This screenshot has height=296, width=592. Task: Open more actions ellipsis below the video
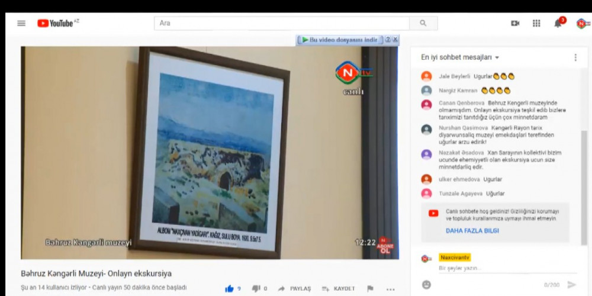pos(390,289)
